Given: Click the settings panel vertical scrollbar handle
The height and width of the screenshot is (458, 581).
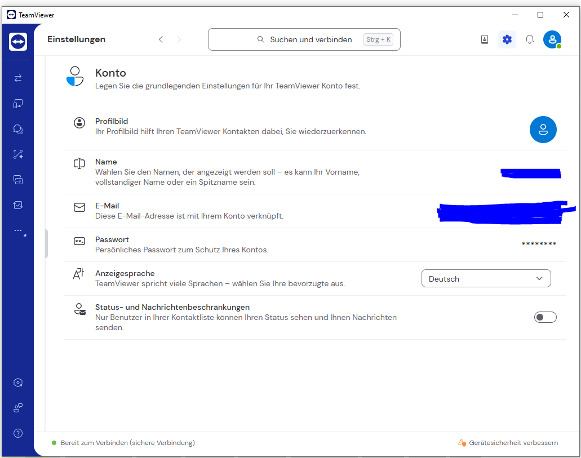Looking at the screenshot, I should pos(46,243).
